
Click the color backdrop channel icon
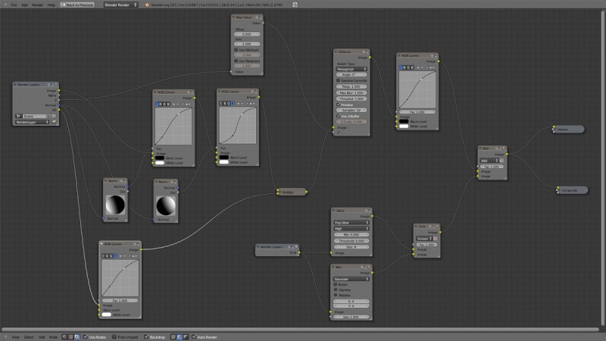coord(180,337)
